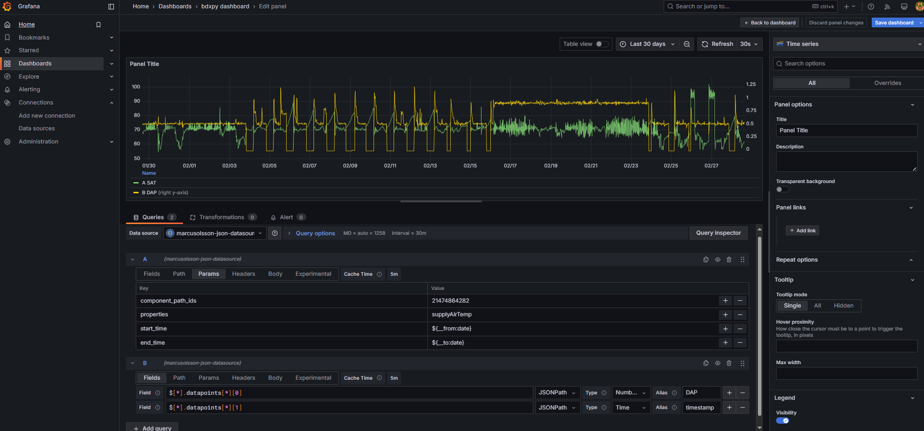
Task: Open Last 30 days time picker
Action: 648,44
